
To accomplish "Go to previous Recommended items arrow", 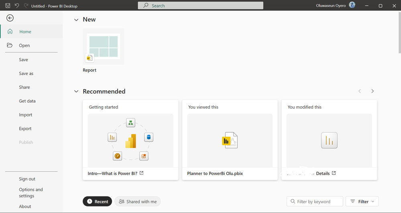I will pos(360,91).
